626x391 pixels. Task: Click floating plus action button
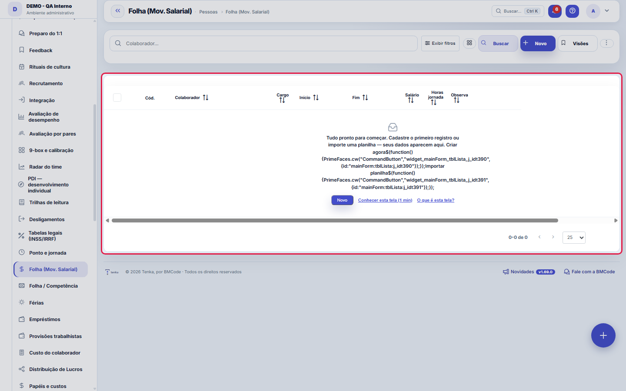603,335
